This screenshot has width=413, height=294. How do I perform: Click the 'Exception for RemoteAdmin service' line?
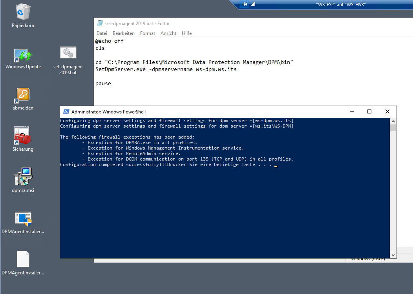coord(132,153)
